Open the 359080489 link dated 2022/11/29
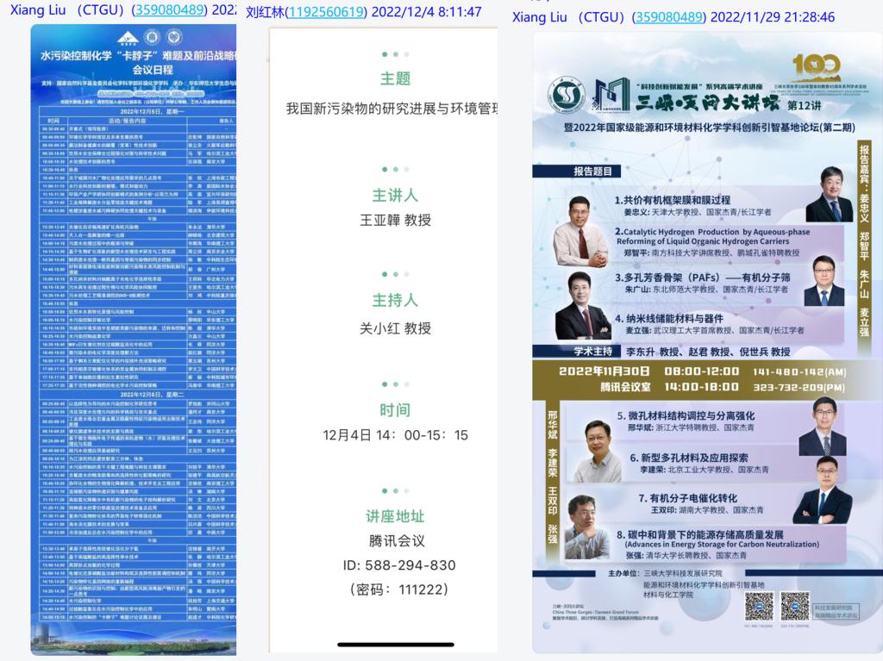This screenshot has height=661, width=883. click(668, 17)
